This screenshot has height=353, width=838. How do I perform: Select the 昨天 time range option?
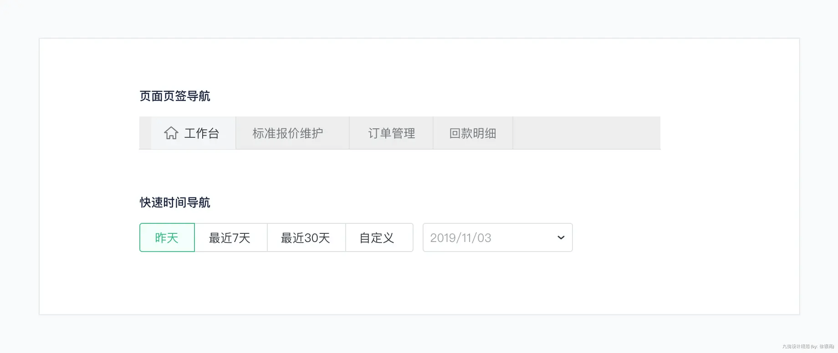(167, 237)
